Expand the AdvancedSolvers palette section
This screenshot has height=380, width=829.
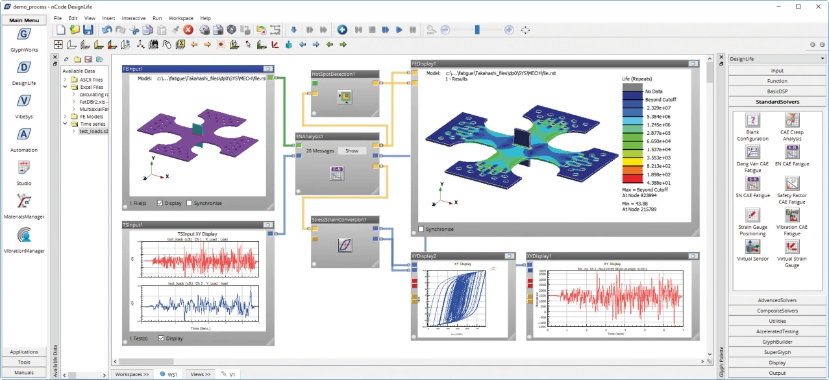click(x=777, y=300)
